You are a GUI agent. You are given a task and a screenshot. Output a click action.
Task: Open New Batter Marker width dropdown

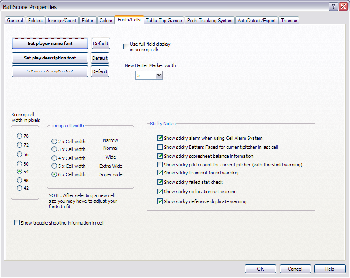(159, 75)
